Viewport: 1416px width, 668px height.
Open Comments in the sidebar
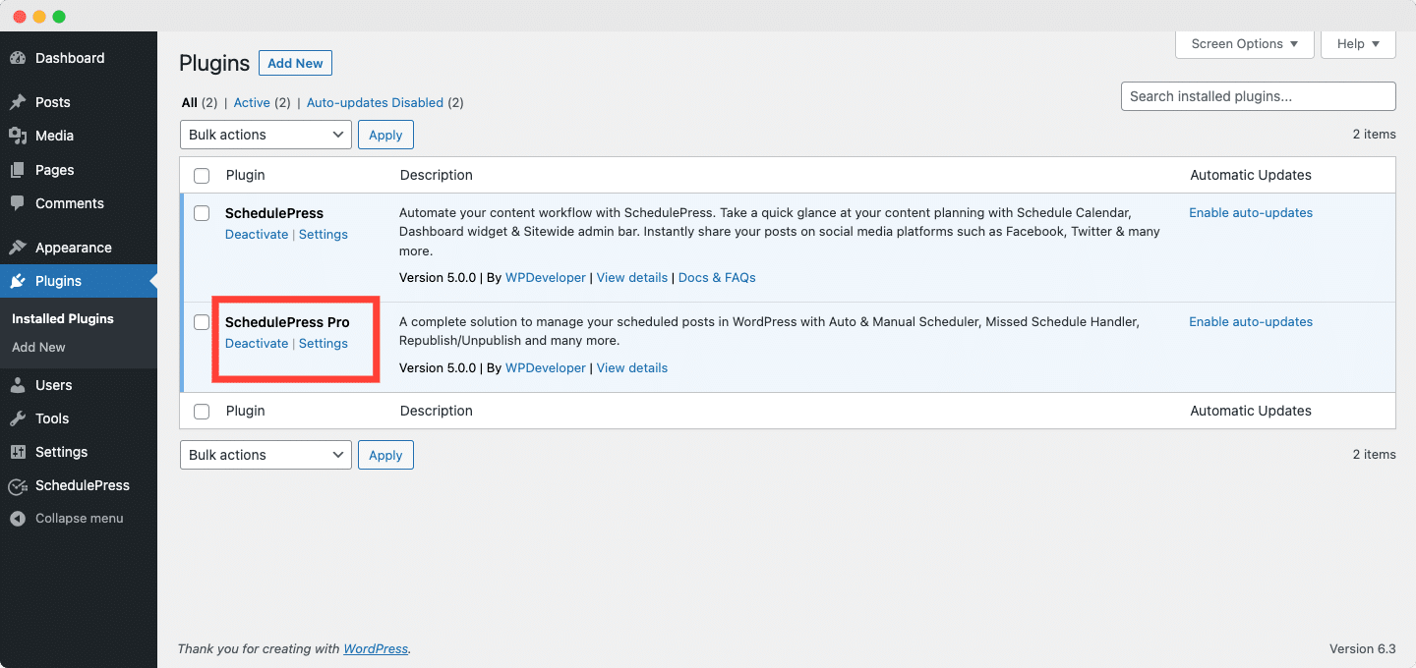(70, 203)
